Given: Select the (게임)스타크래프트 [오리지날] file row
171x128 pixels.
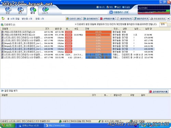Looking at the screenshot, I should (x=78, y=32).
